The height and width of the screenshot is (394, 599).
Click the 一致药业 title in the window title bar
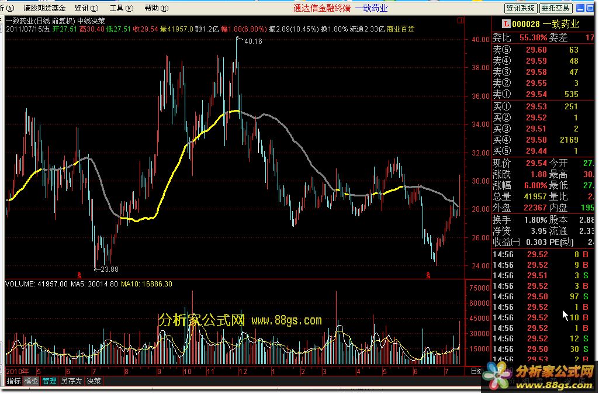(371, 8)
